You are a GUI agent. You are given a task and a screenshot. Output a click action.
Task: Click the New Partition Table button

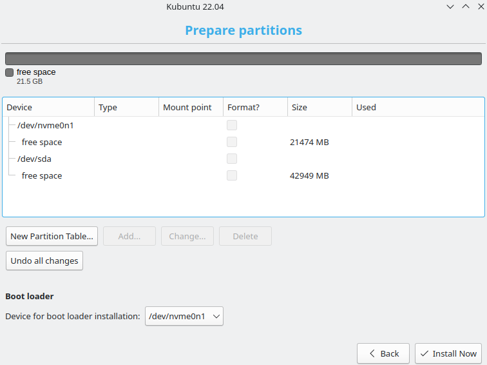52,236
